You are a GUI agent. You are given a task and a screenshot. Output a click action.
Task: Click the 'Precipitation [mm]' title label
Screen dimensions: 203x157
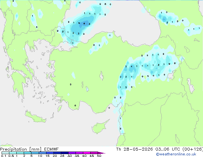click(x=21, y=149)
